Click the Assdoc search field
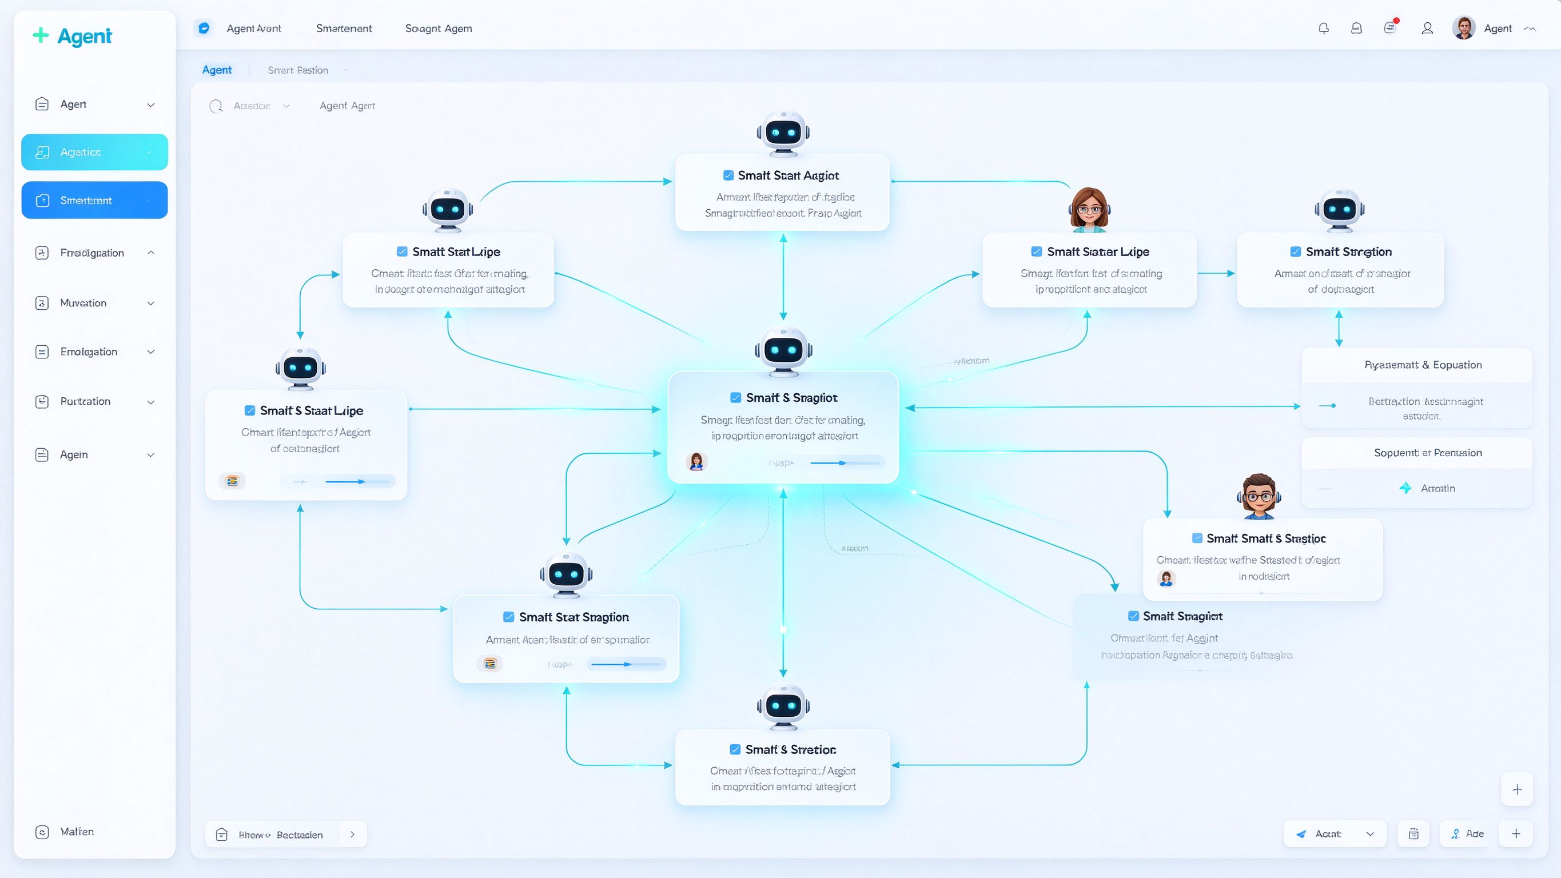1561x878 pixels. 252,106
